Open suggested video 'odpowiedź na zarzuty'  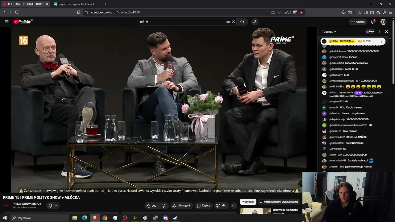click(x=285, y=210)
